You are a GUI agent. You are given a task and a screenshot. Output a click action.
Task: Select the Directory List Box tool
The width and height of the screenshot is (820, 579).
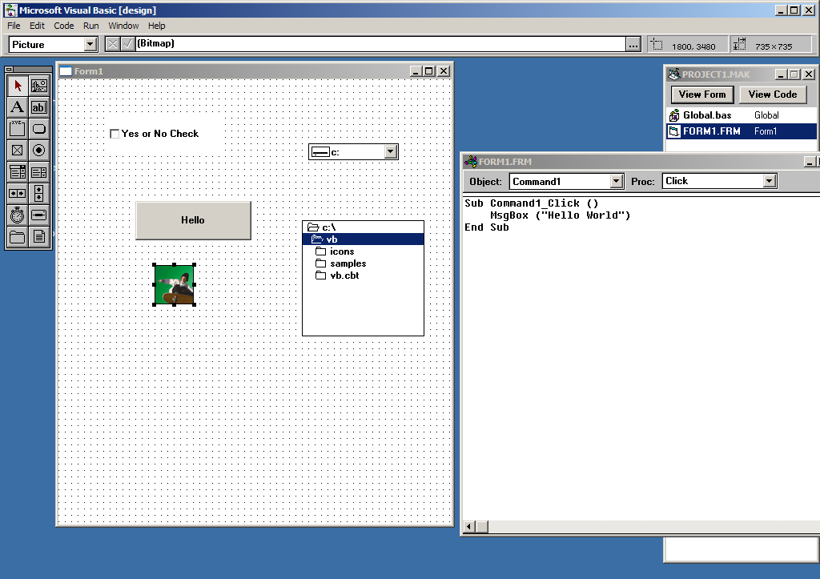18,237
